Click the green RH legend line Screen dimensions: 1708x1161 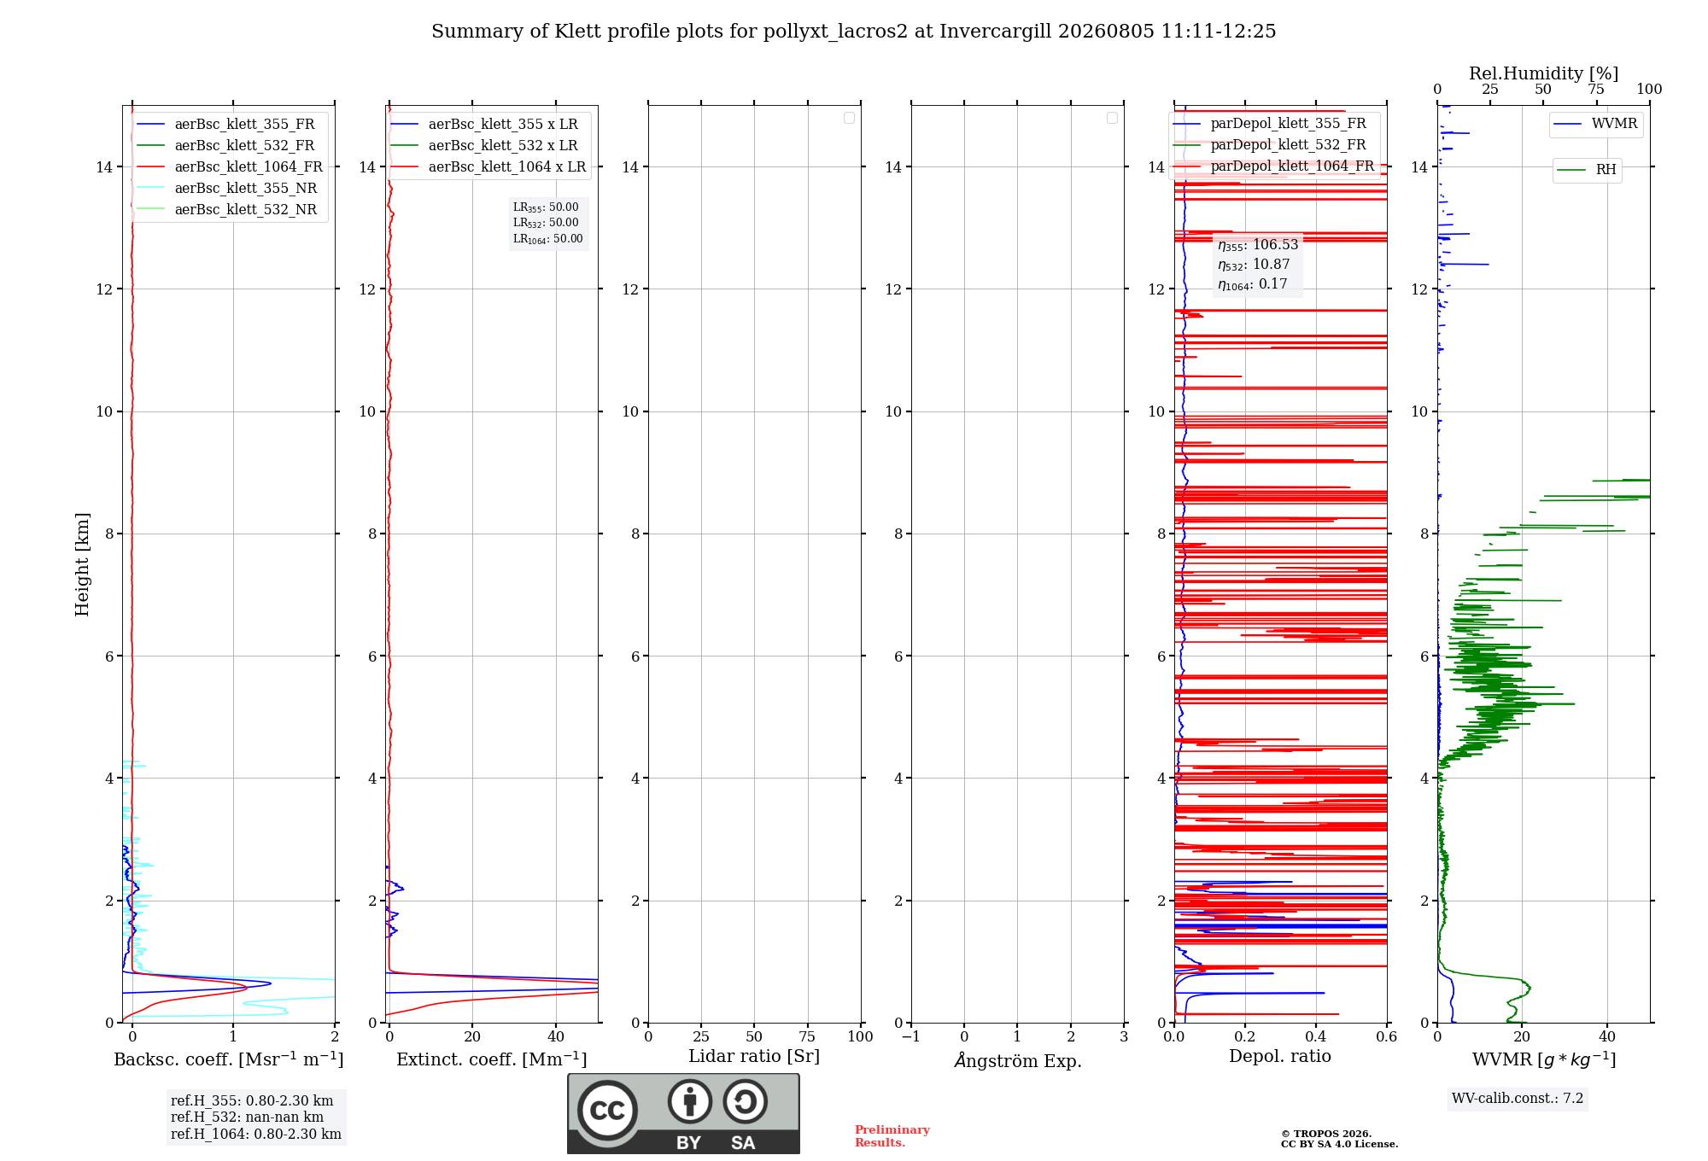coord(1571,171)
